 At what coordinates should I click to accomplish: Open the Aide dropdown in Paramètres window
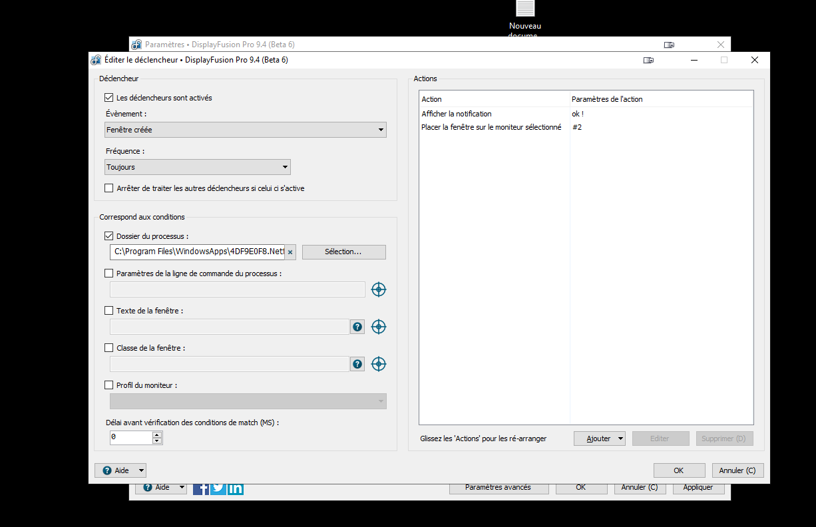[x=161, y=488]
